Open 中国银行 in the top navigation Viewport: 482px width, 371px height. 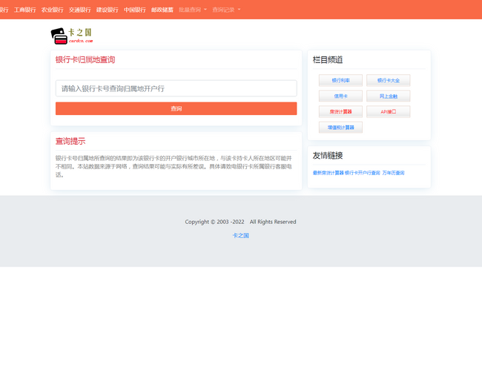135,10
